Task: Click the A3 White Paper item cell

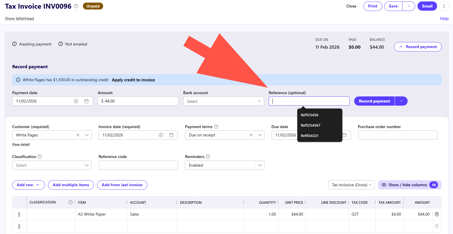Action: (x=101, y=214)
